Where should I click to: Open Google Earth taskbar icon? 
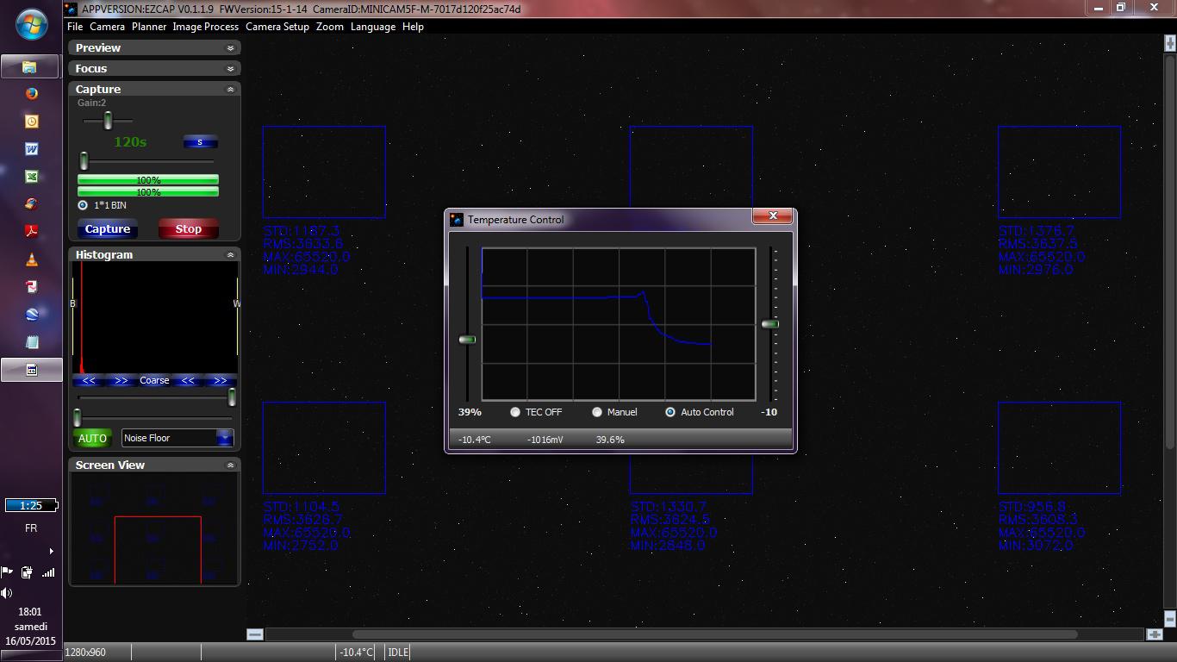[x=31, y=314]
